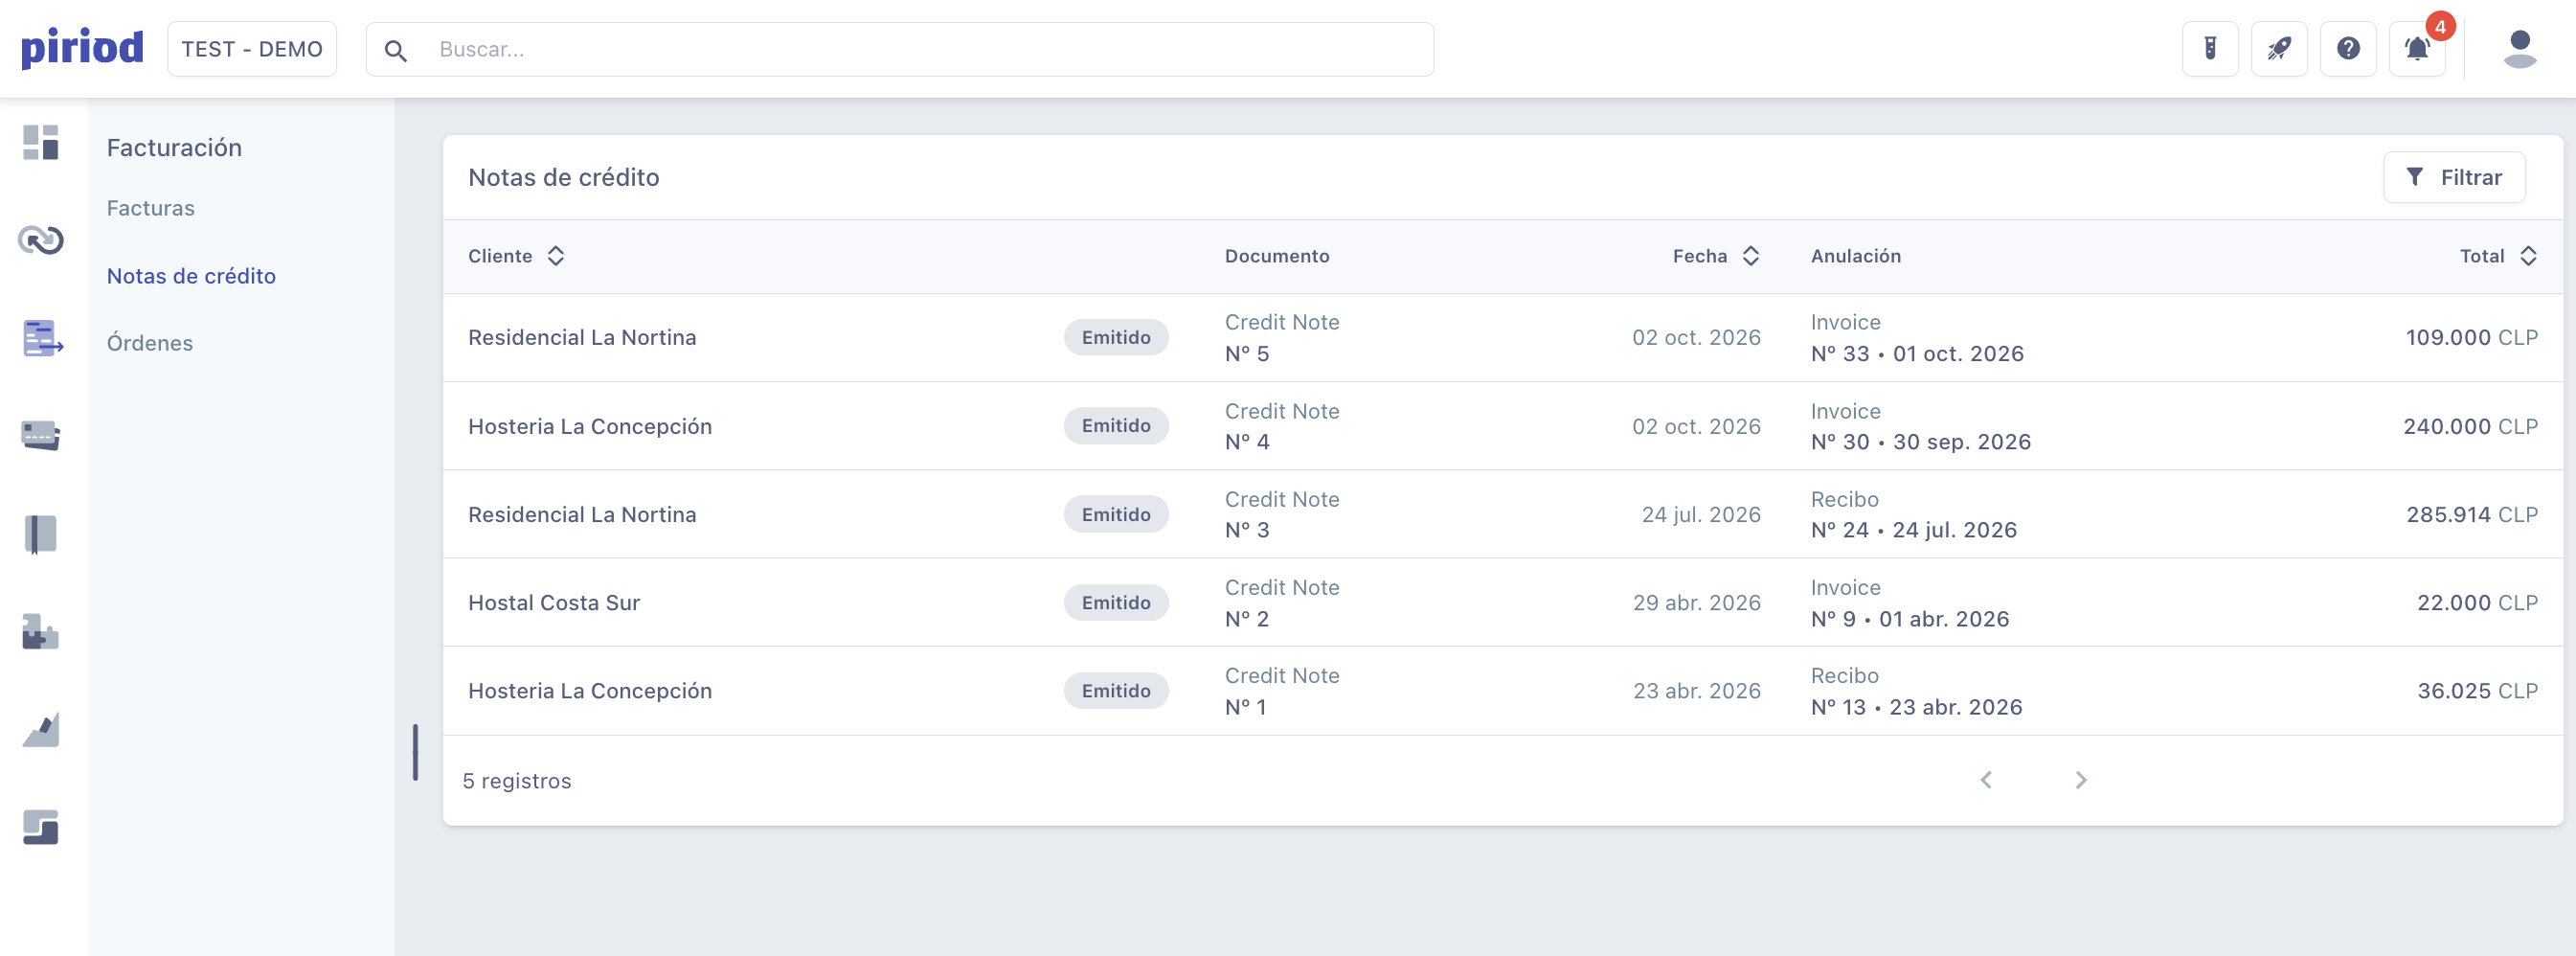Open the help question mark icon
Screen dimensions: 2576x956
pyautogui.click(x=2348, y=49)
